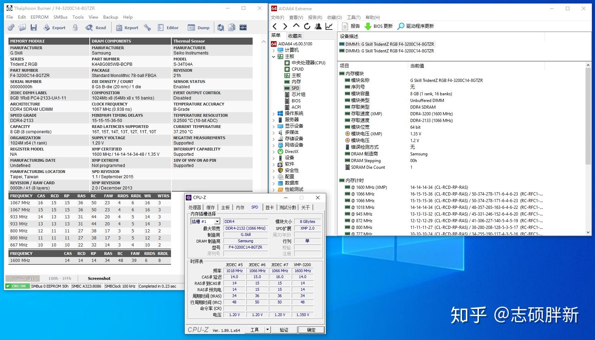Screen dimensions: 595x340
Task: Click the 验证 button in CPU-Z
Action: pyautogui.click(x=284, y=330)
